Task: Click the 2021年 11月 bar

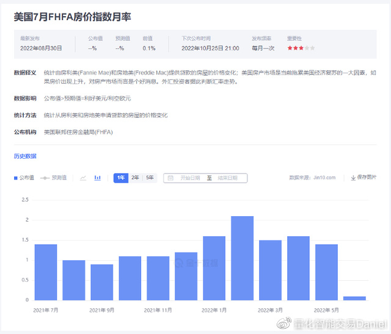Action: click(x=158, y=278)
